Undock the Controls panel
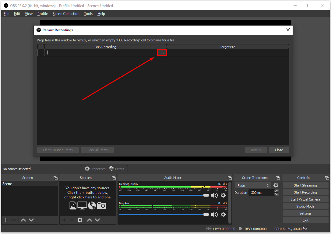The width and height of the screenshot is (331, 234). coord(327,178)
